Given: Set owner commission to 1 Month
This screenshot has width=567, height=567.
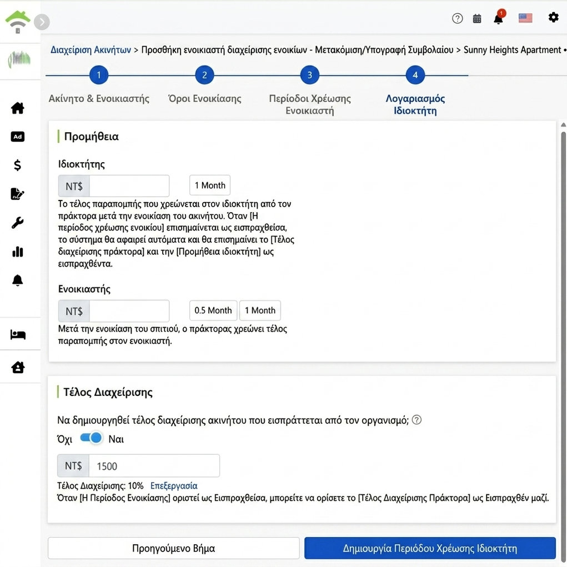Looking at the screenshot, I should [210, 185].
